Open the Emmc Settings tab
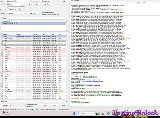This screenshot has height=118, width=160. point(4,10)
